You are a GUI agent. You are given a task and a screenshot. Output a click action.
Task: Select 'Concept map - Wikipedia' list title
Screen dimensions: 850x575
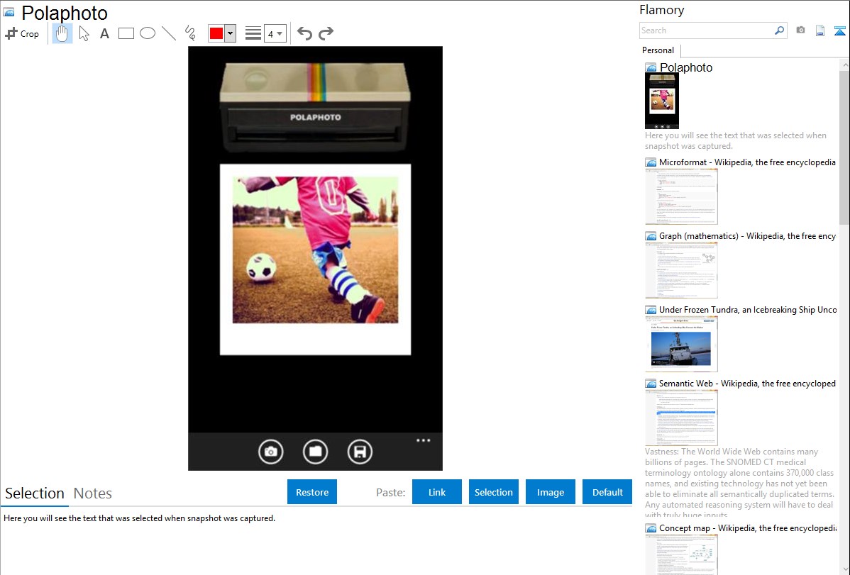(748, 527)
